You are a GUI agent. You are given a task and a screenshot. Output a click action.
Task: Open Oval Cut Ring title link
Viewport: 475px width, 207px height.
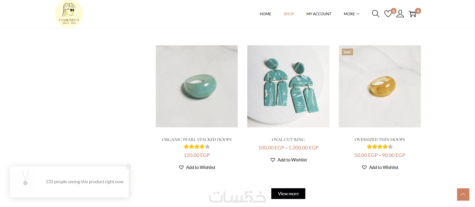(x=288, y=140)
